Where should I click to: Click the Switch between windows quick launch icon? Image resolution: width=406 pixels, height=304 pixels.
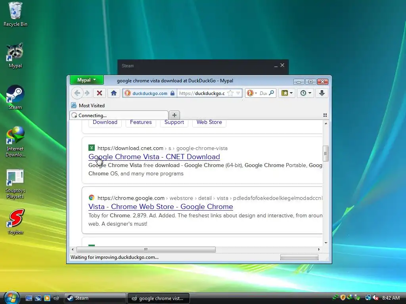[x=38, y=298]
